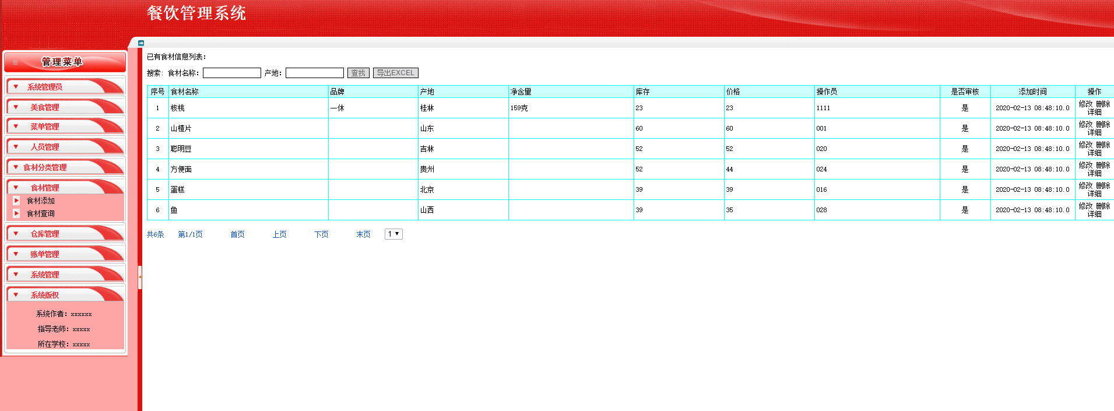Expand the 美食管理 menu section
This screenshot has width=1114, height=411.
(45, 107)
